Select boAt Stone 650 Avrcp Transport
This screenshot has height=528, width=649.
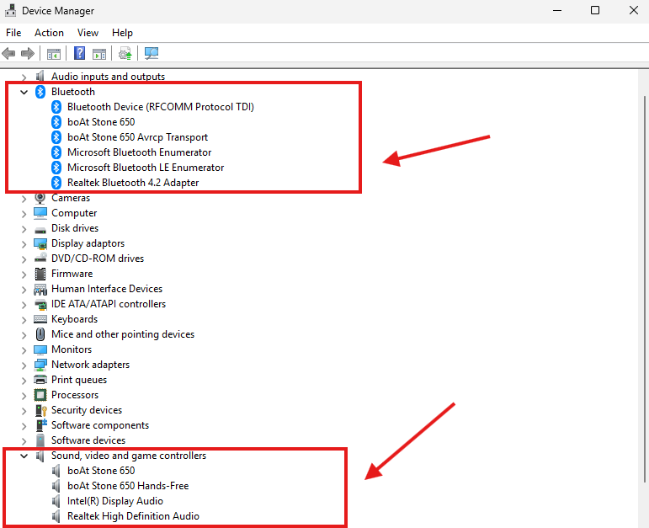(137, 137)
